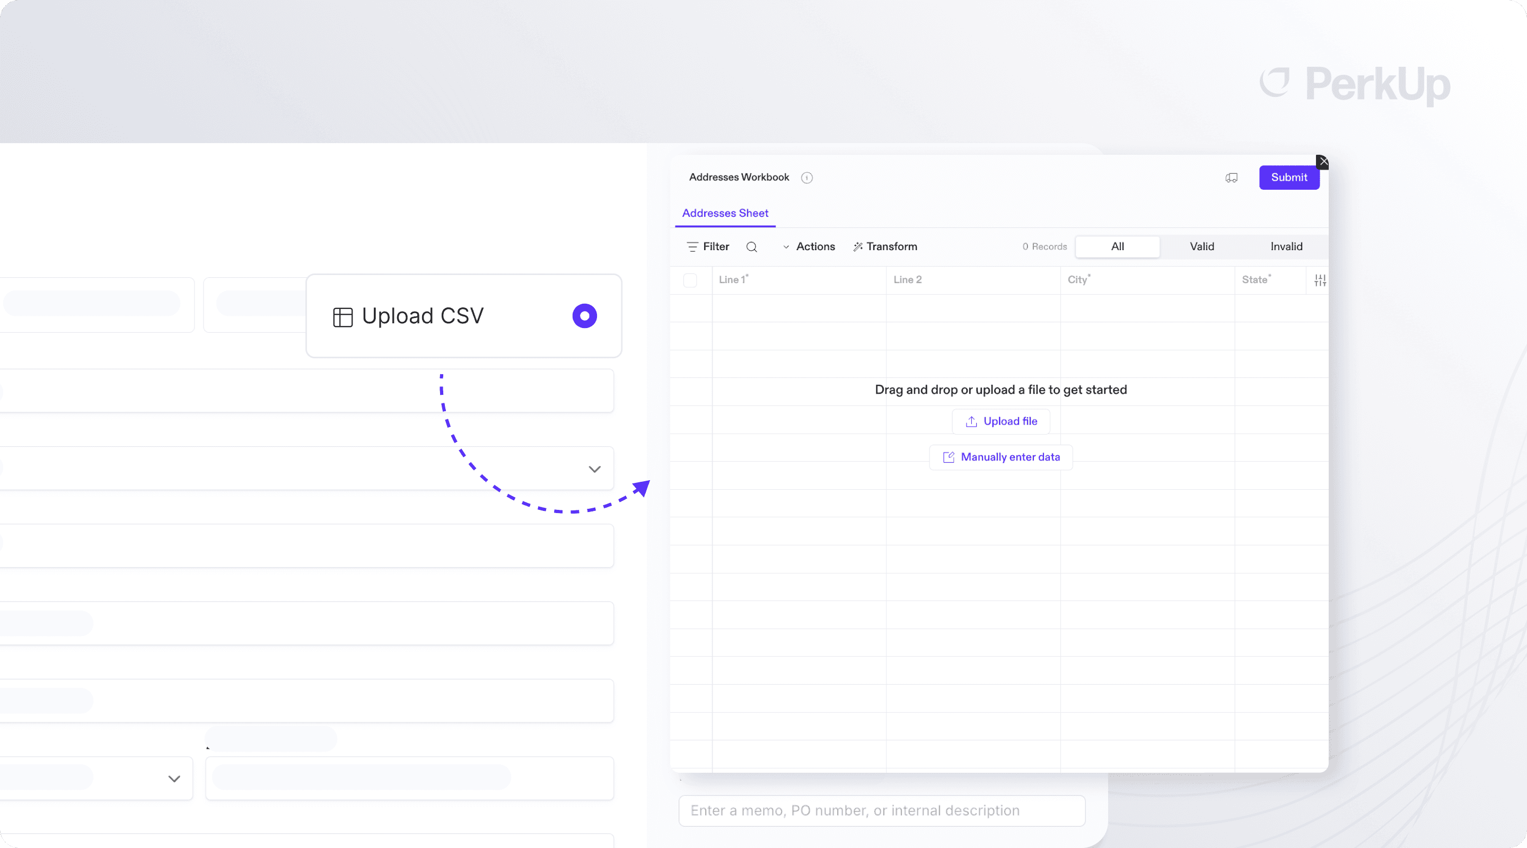Open the Addresses Sheet tab
1527x848 pixels.
[x=725, y=214]
